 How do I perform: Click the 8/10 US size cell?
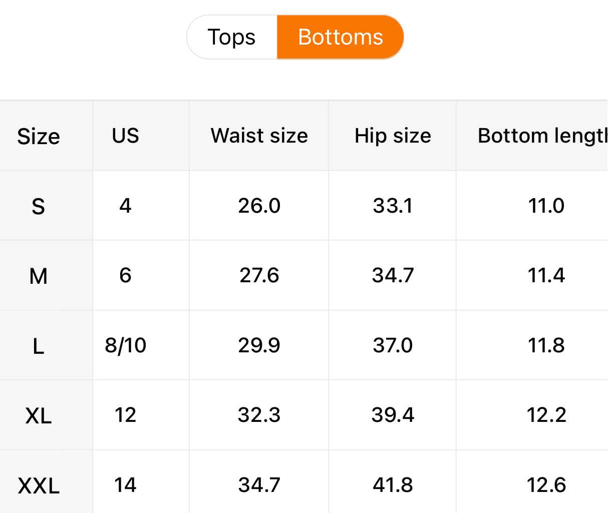point(125,345)
